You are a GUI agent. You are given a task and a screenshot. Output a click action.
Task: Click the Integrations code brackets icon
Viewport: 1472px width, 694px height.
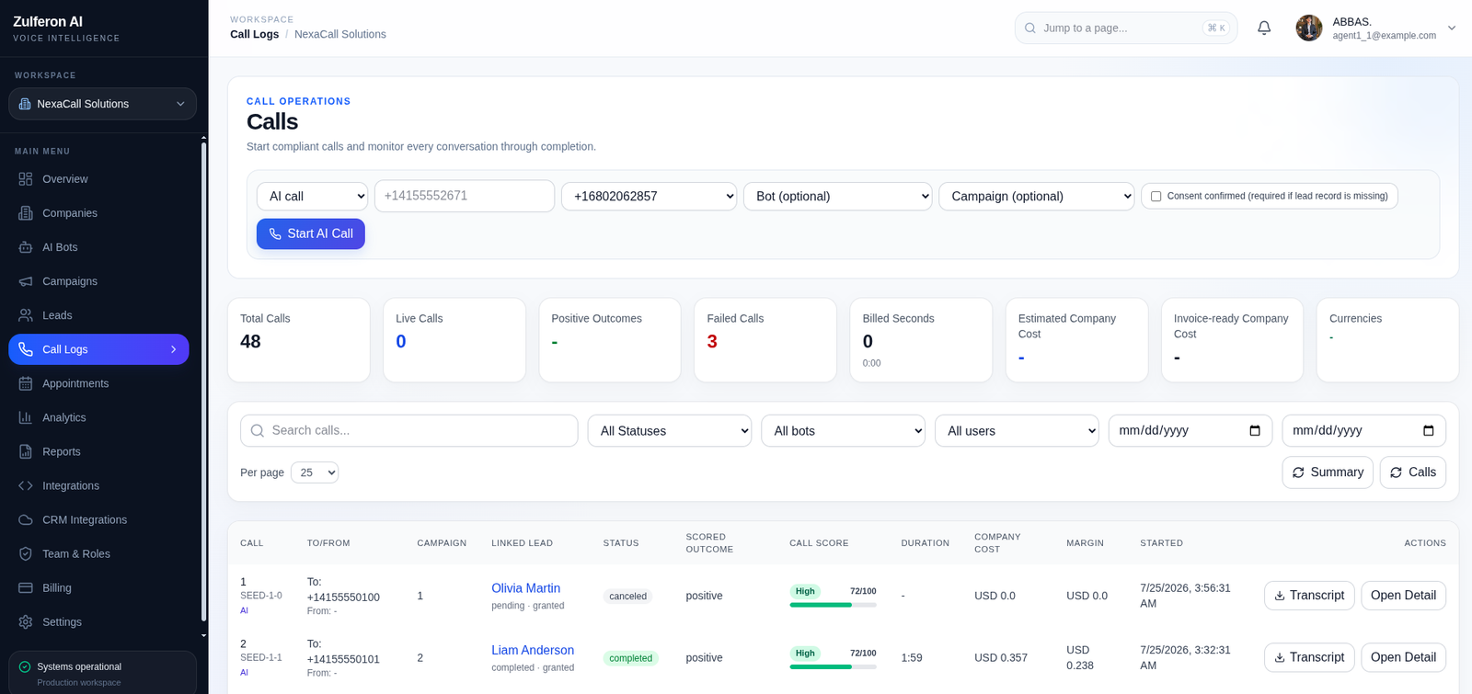(x=26, y=485)
